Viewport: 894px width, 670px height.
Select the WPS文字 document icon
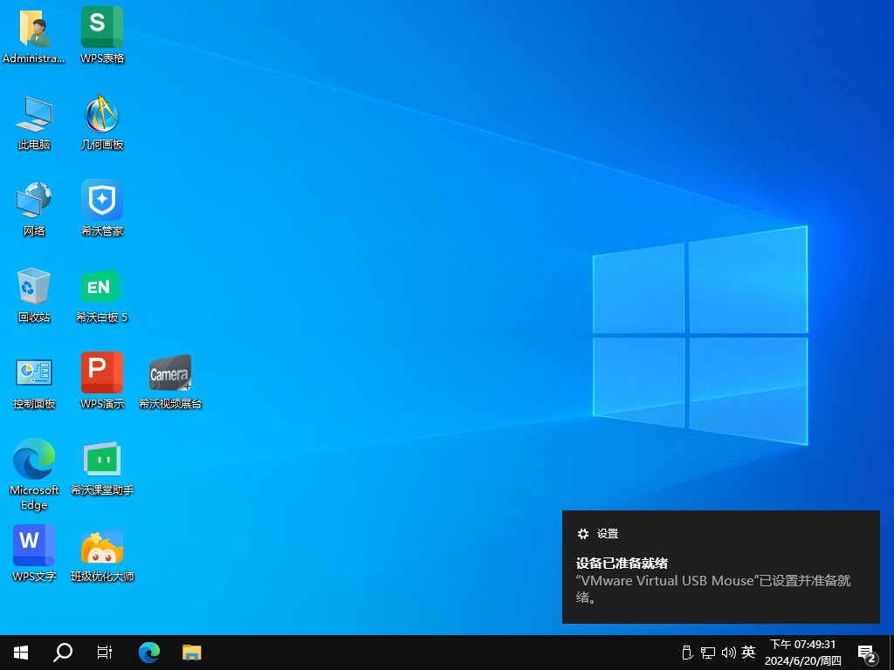click(34, 554)
